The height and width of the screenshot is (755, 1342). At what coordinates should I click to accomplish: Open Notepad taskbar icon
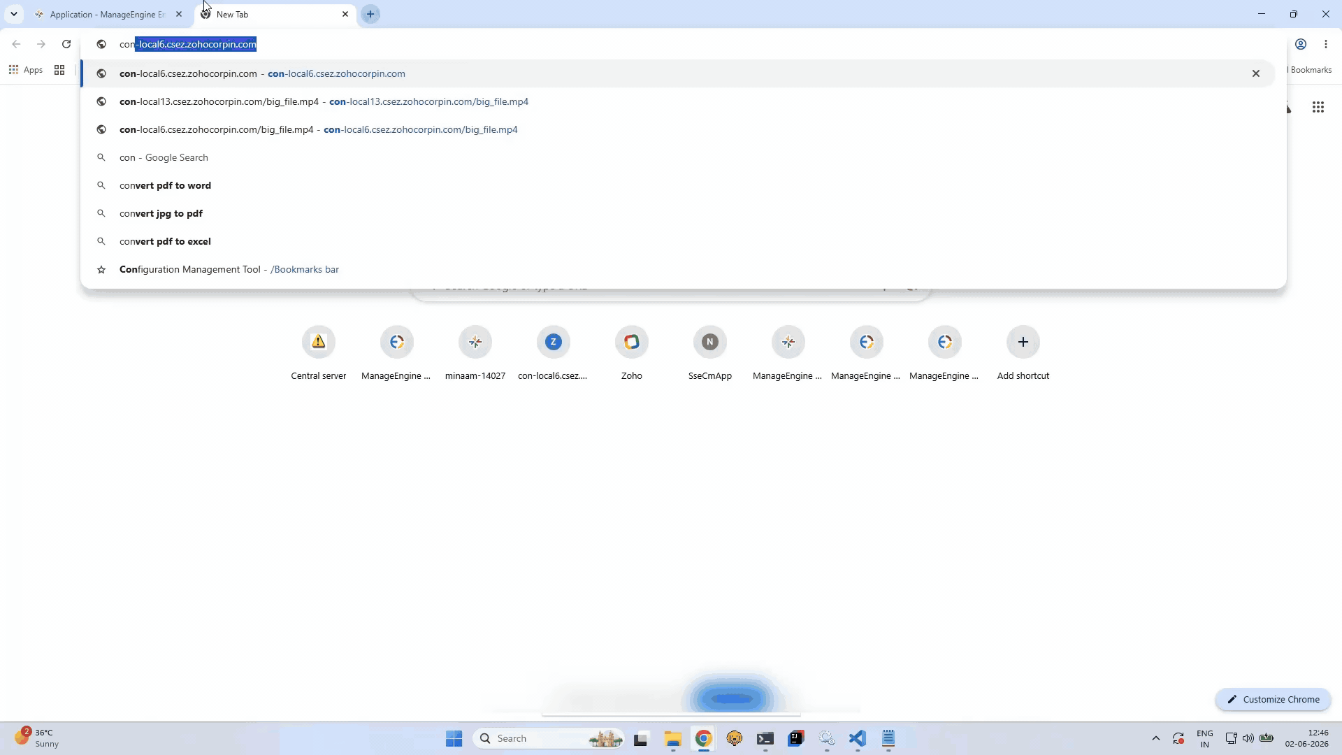coord(888,738)
